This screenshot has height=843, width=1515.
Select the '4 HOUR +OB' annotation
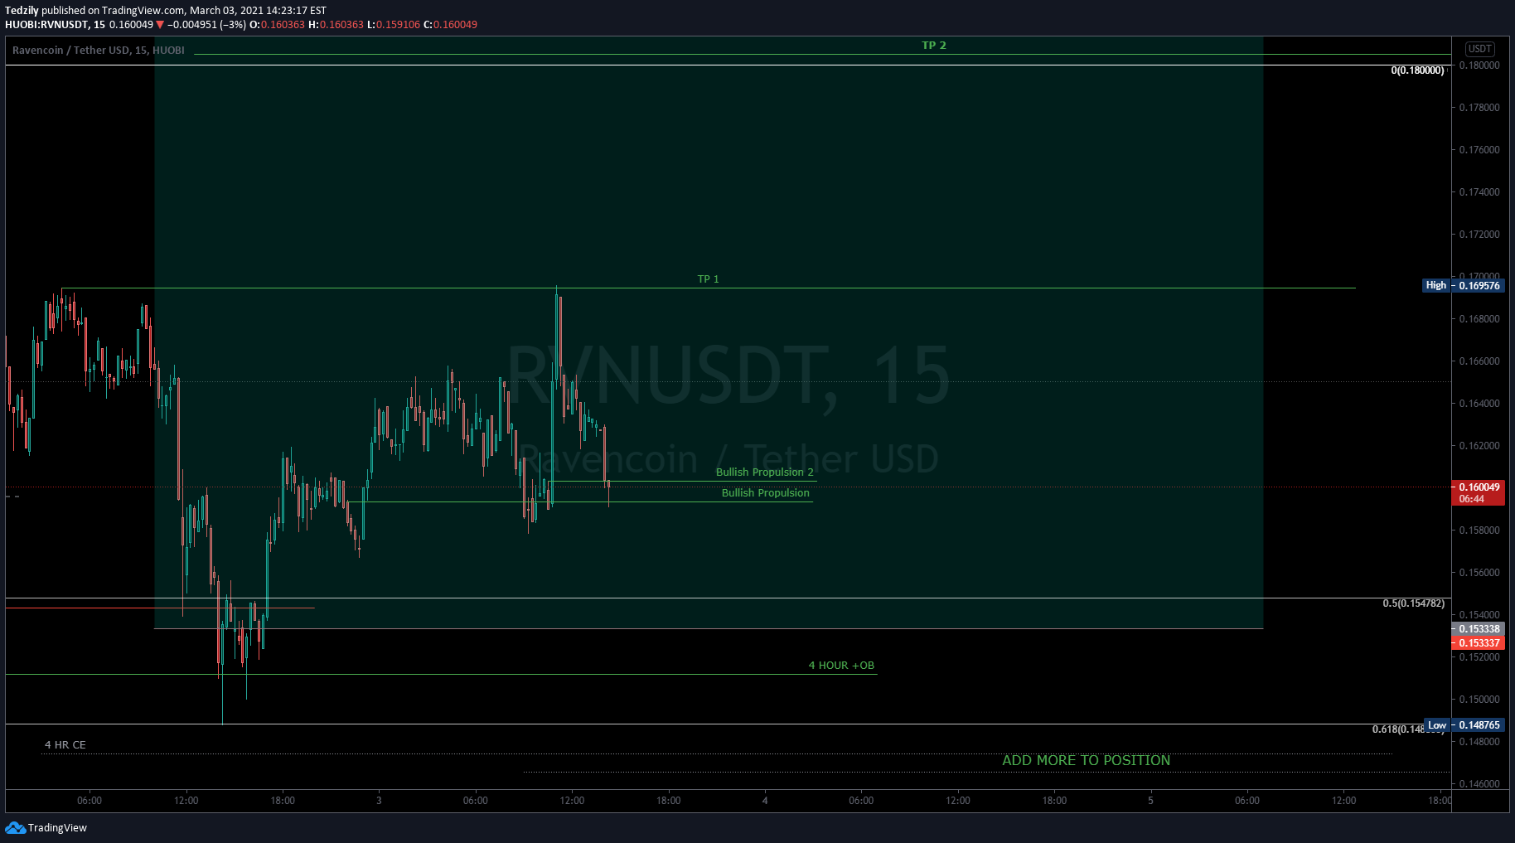841,666
